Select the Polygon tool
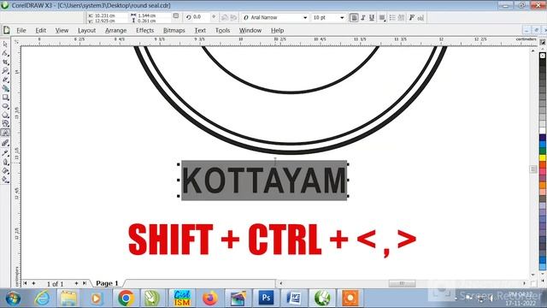This screenshot has height=308, width=547. point(5,115)
